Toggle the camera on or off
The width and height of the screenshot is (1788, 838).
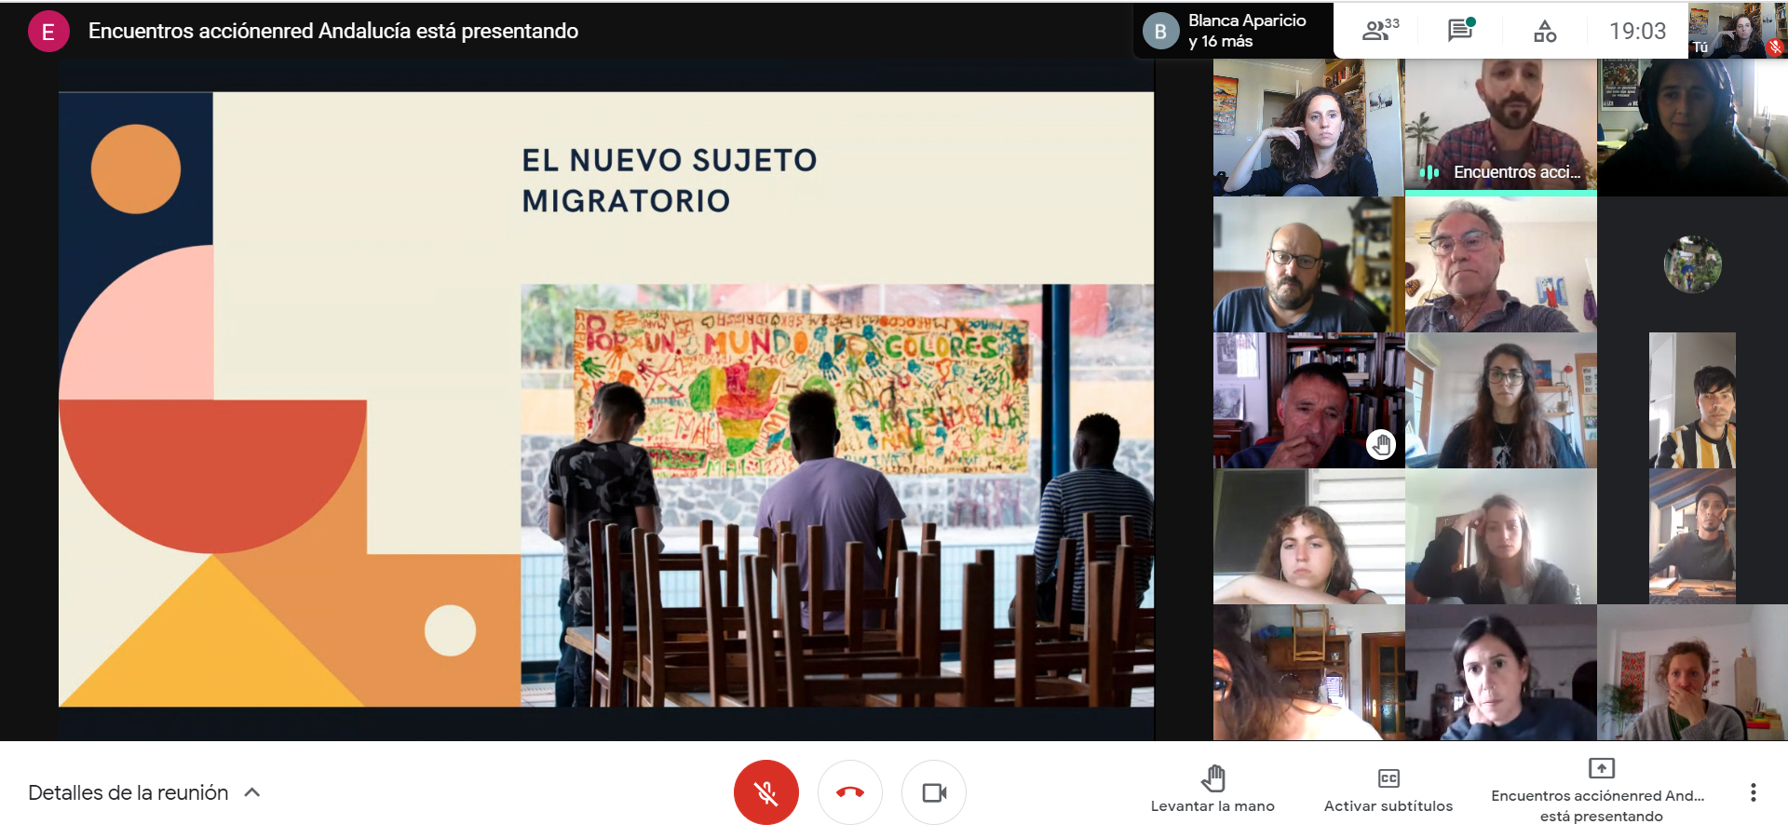click(x=934, y=792)
